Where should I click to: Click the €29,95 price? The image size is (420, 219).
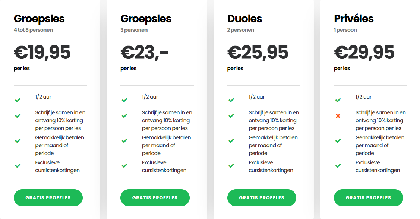(x=364, y=53)
